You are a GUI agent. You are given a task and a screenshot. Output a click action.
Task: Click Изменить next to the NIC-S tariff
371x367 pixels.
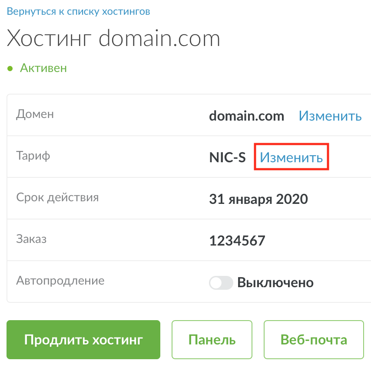(291, 157)
